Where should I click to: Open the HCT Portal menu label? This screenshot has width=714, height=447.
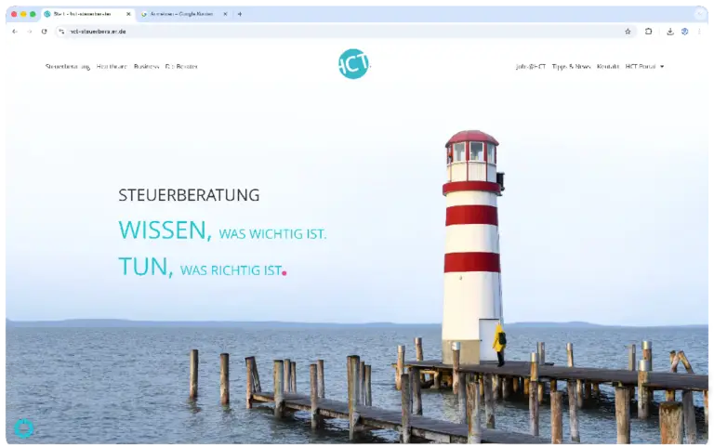click(641, 67)
